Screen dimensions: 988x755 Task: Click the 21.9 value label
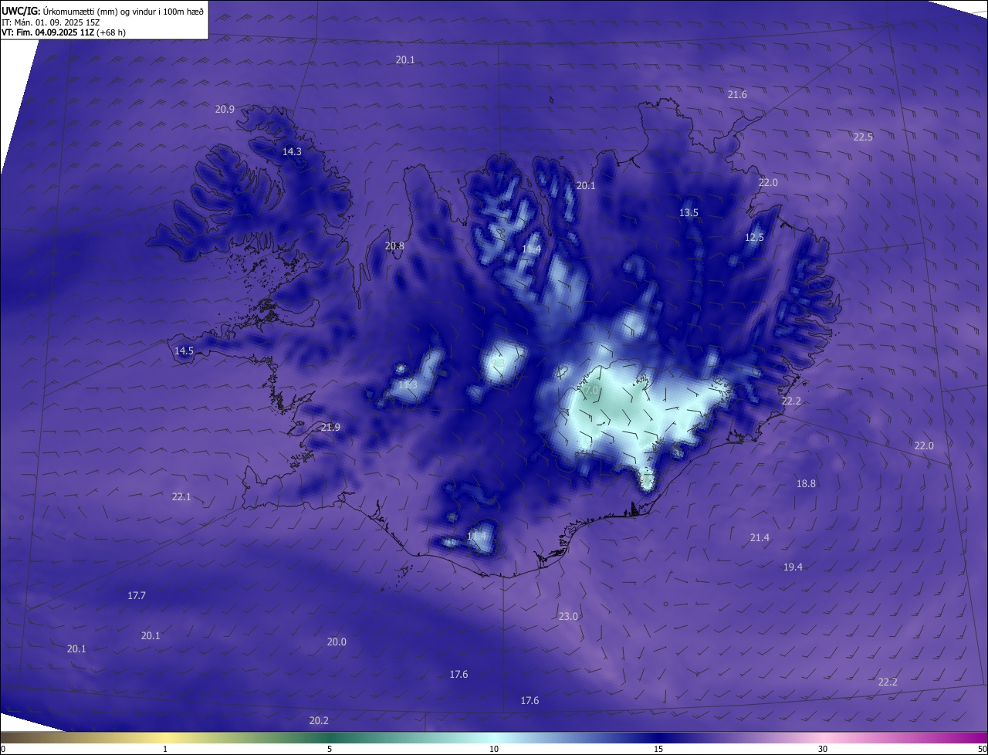pyautogui.click(x=330, y=428)
